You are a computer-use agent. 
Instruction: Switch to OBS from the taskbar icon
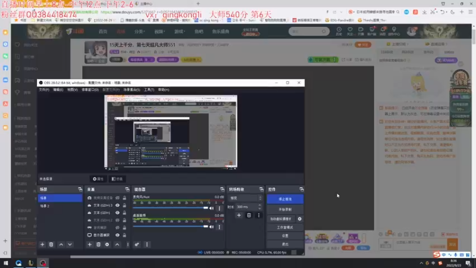(x=43, y=263)
